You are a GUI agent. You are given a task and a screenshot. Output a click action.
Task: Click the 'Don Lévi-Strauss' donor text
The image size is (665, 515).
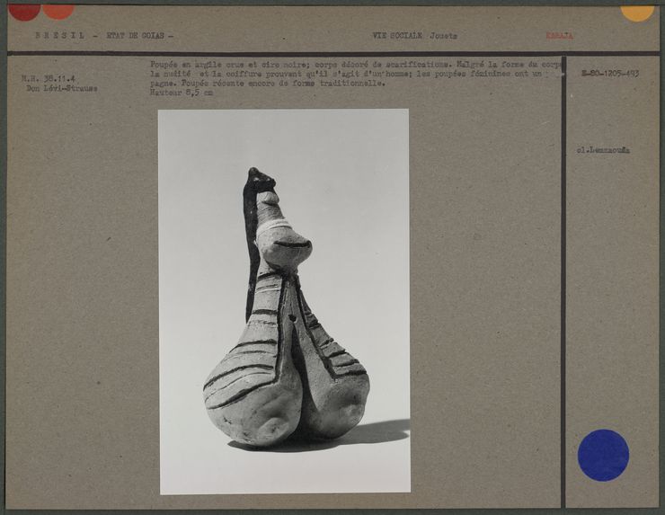tap(61, 88)
